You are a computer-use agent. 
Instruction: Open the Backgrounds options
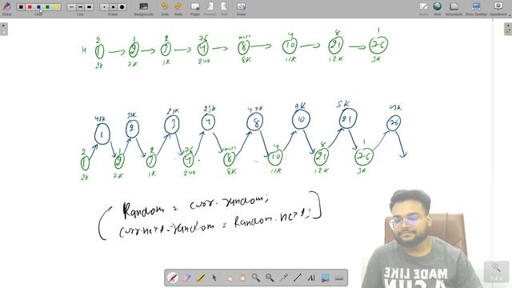click(x=144, y=9)
